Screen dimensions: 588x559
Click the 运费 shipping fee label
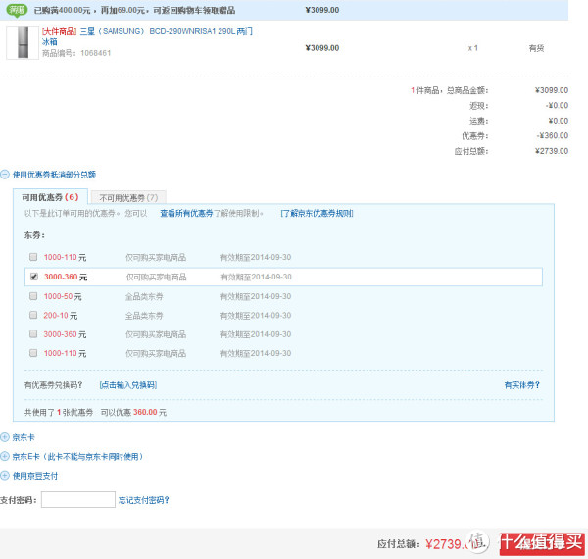point(479,121)
